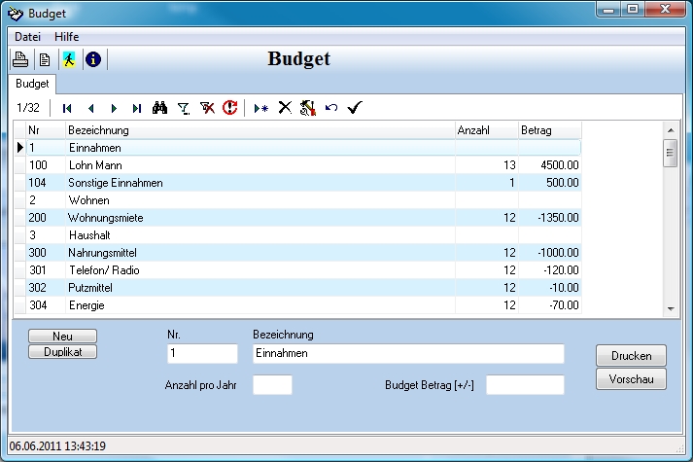This screenshot has height=462, width=693.
Task: Click the 4500.00 amount cell
Action: tap(550, 165)
